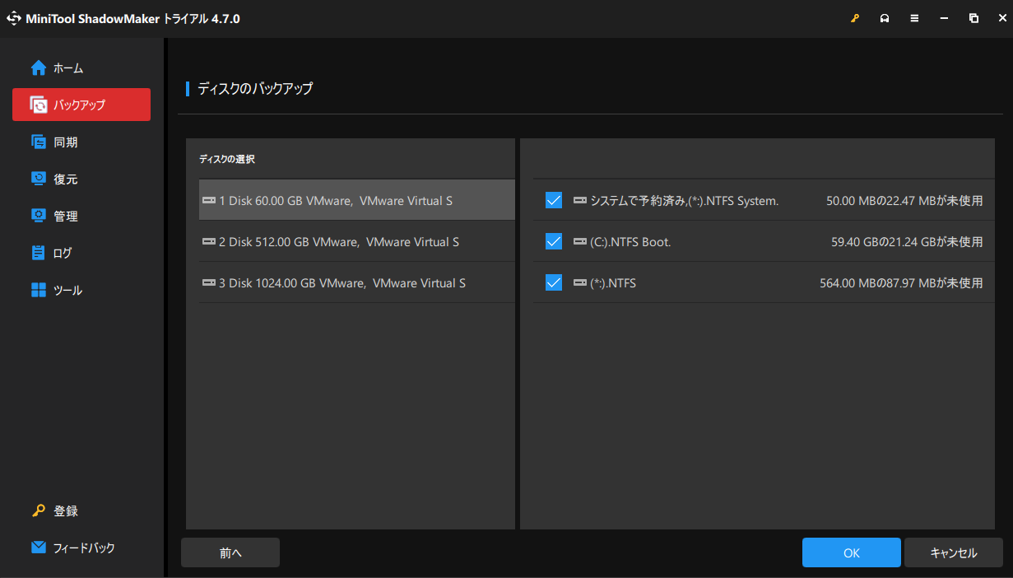
Task: Open フィードバック link in sidebar
Action: click(81, 548)
